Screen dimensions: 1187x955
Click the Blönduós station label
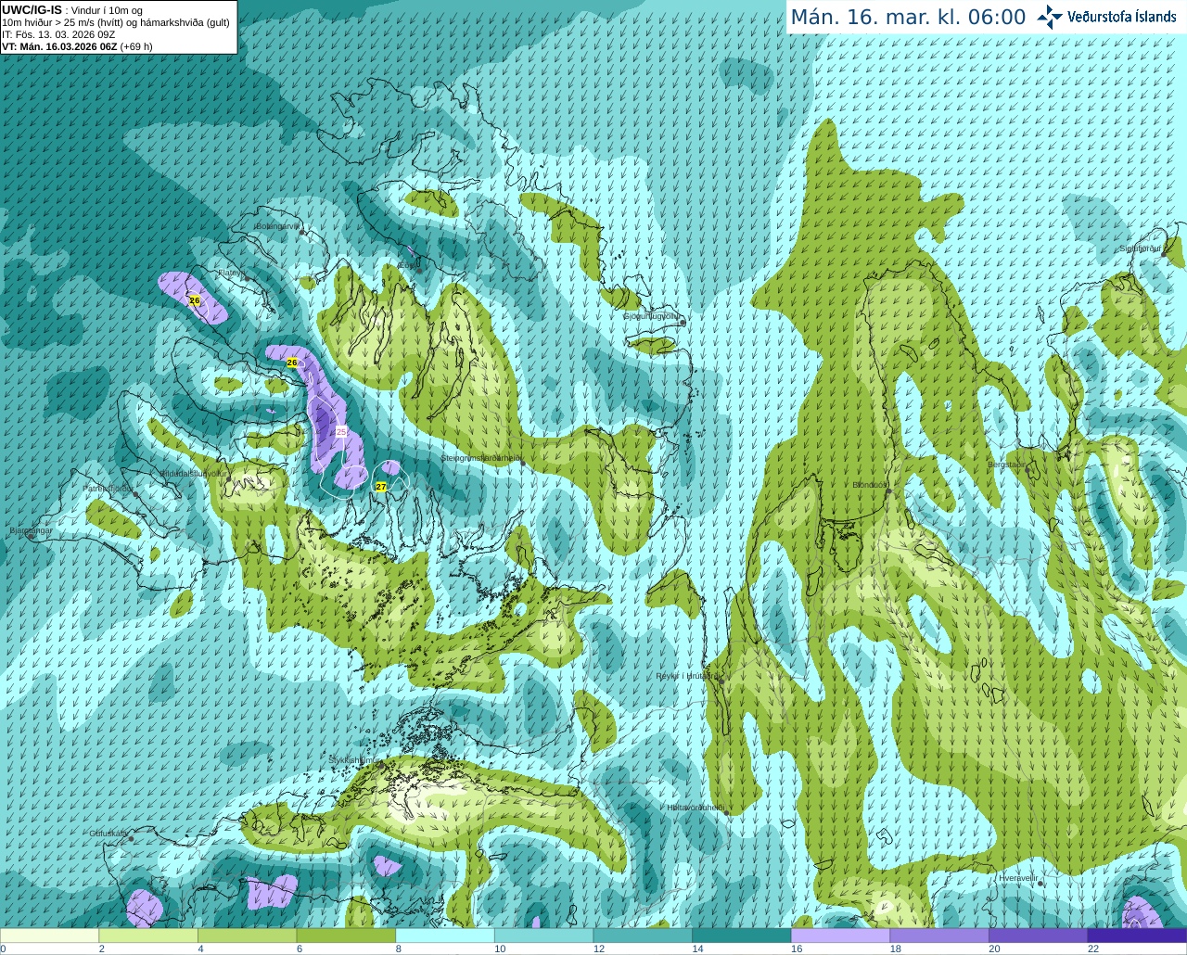pos(870,485)
